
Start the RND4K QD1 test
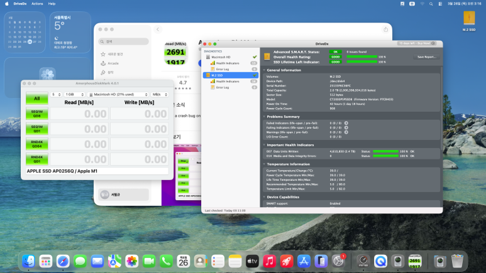pyautogui.click(x=37, y=159)
